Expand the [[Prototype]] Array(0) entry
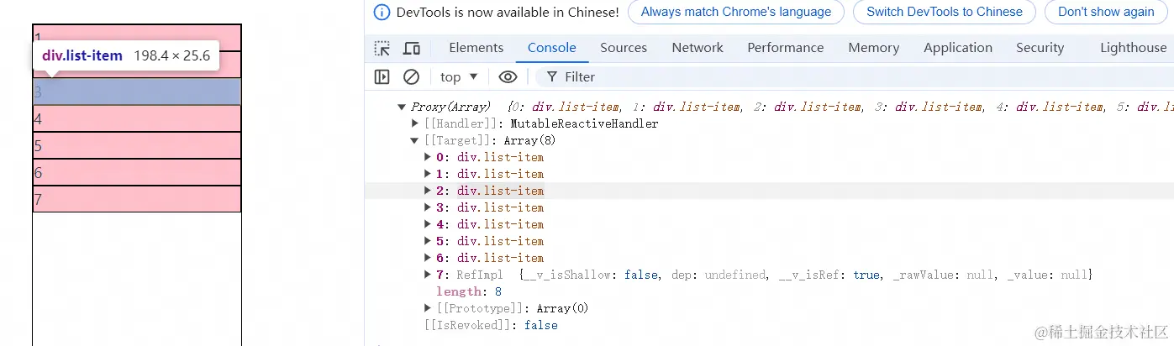Screen dimensions: 1174x346 (x=429, y=308)
